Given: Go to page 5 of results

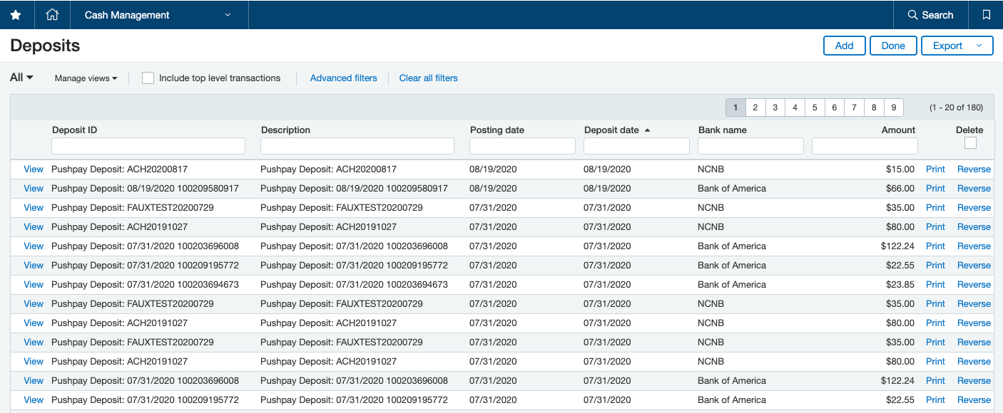Looking at the screenshot, I should (814, 107).
